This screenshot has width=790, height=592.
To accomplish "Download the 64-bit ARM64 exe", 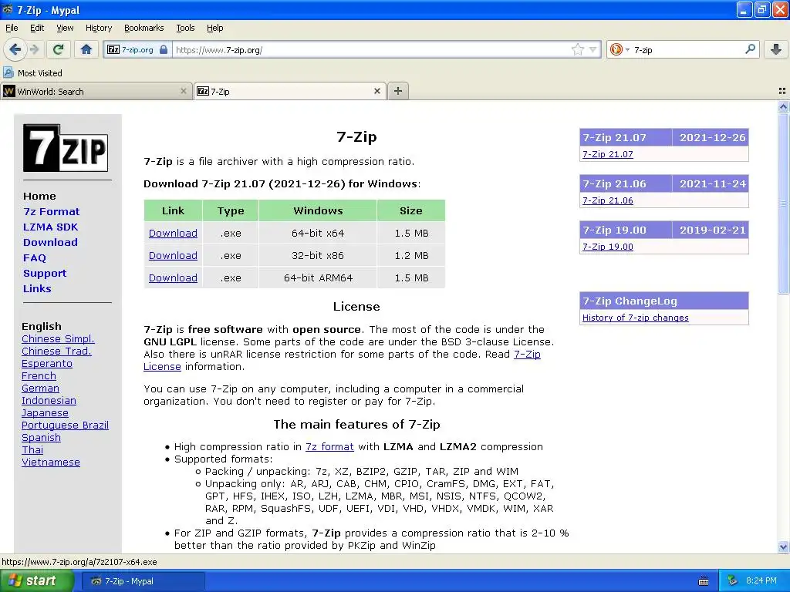I will pyautogui.click(x=173, y=277).
